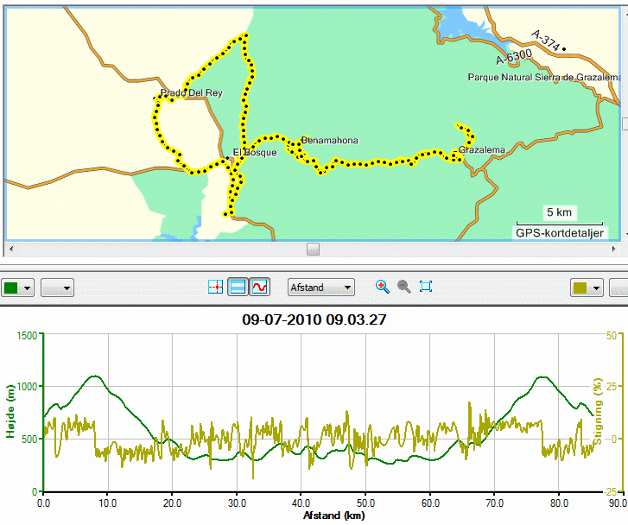Click the crosshair marker tool icon
The height and width of the screenshot is (525, 628).
[215, 287]
